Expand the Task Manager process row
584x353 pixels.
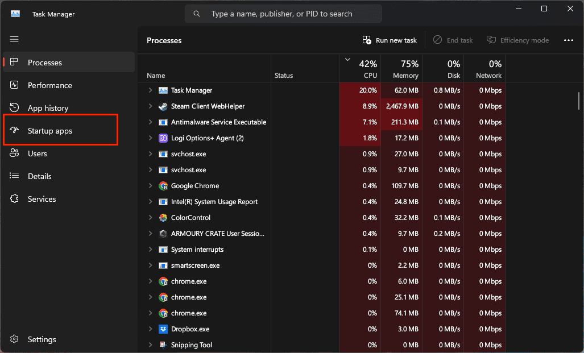tap(151, 90)
